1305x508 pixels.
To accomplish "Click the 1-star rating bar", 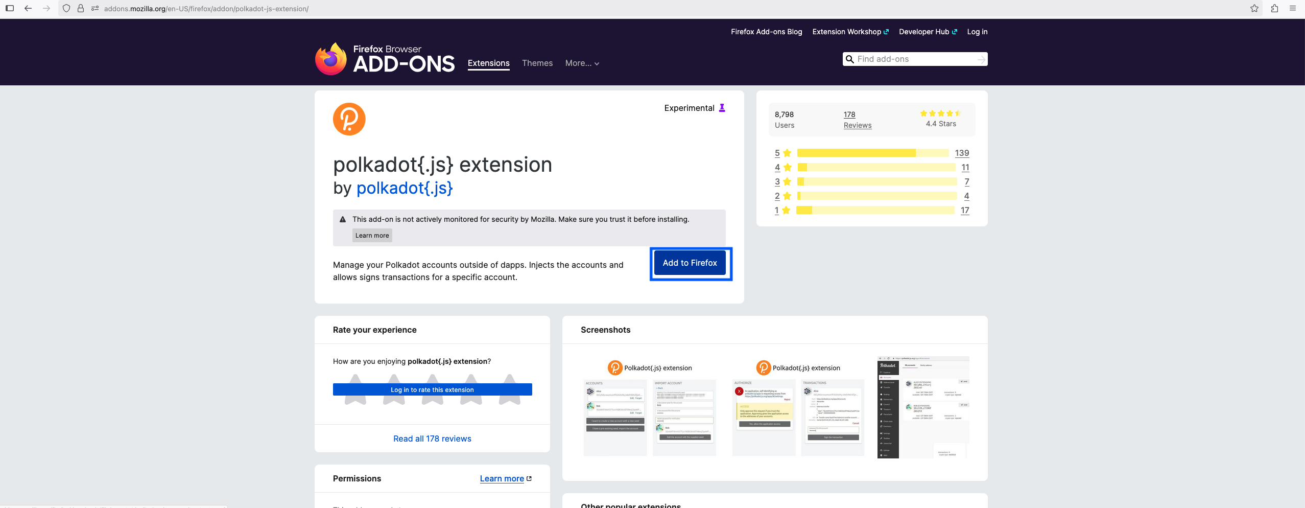I will tap(875, 210).
